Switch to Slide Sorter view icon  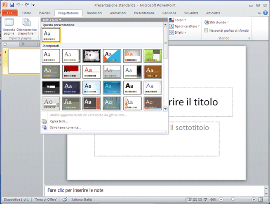pos(195,199)
